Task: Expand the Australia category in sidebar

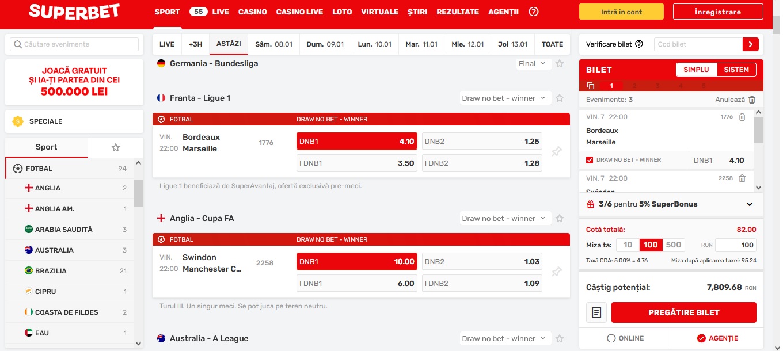Action: [x=69, y=250]
